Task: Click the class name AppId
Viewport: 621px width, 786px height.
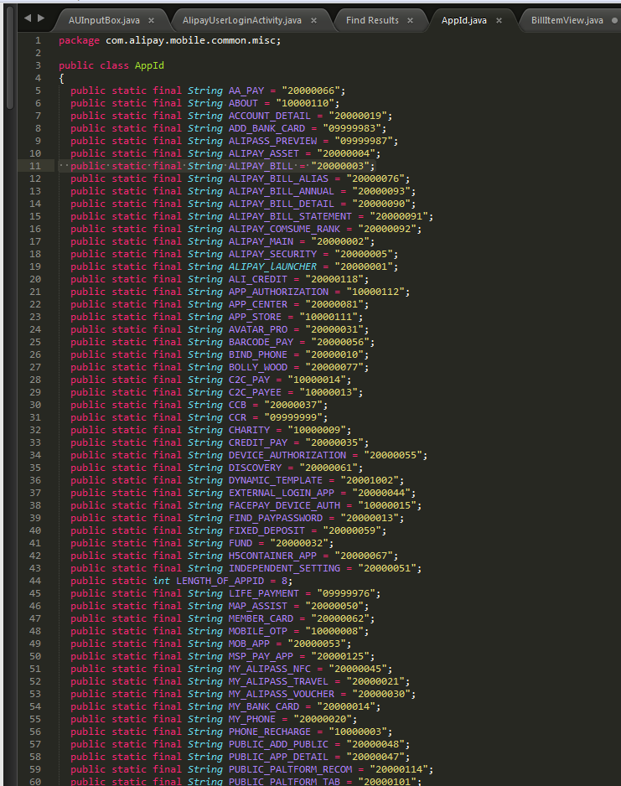Action: 149,65
